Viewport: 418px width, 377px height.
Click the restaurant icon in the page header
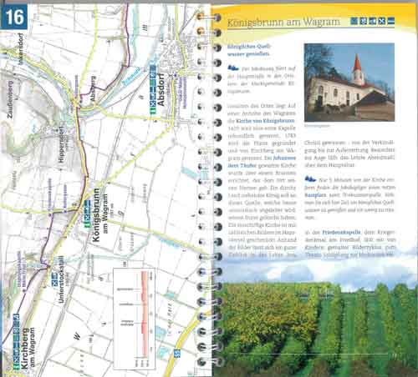[382, 21]
